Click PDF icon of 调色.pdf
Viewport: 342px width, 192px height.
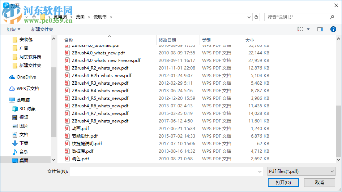click(67, 159)
